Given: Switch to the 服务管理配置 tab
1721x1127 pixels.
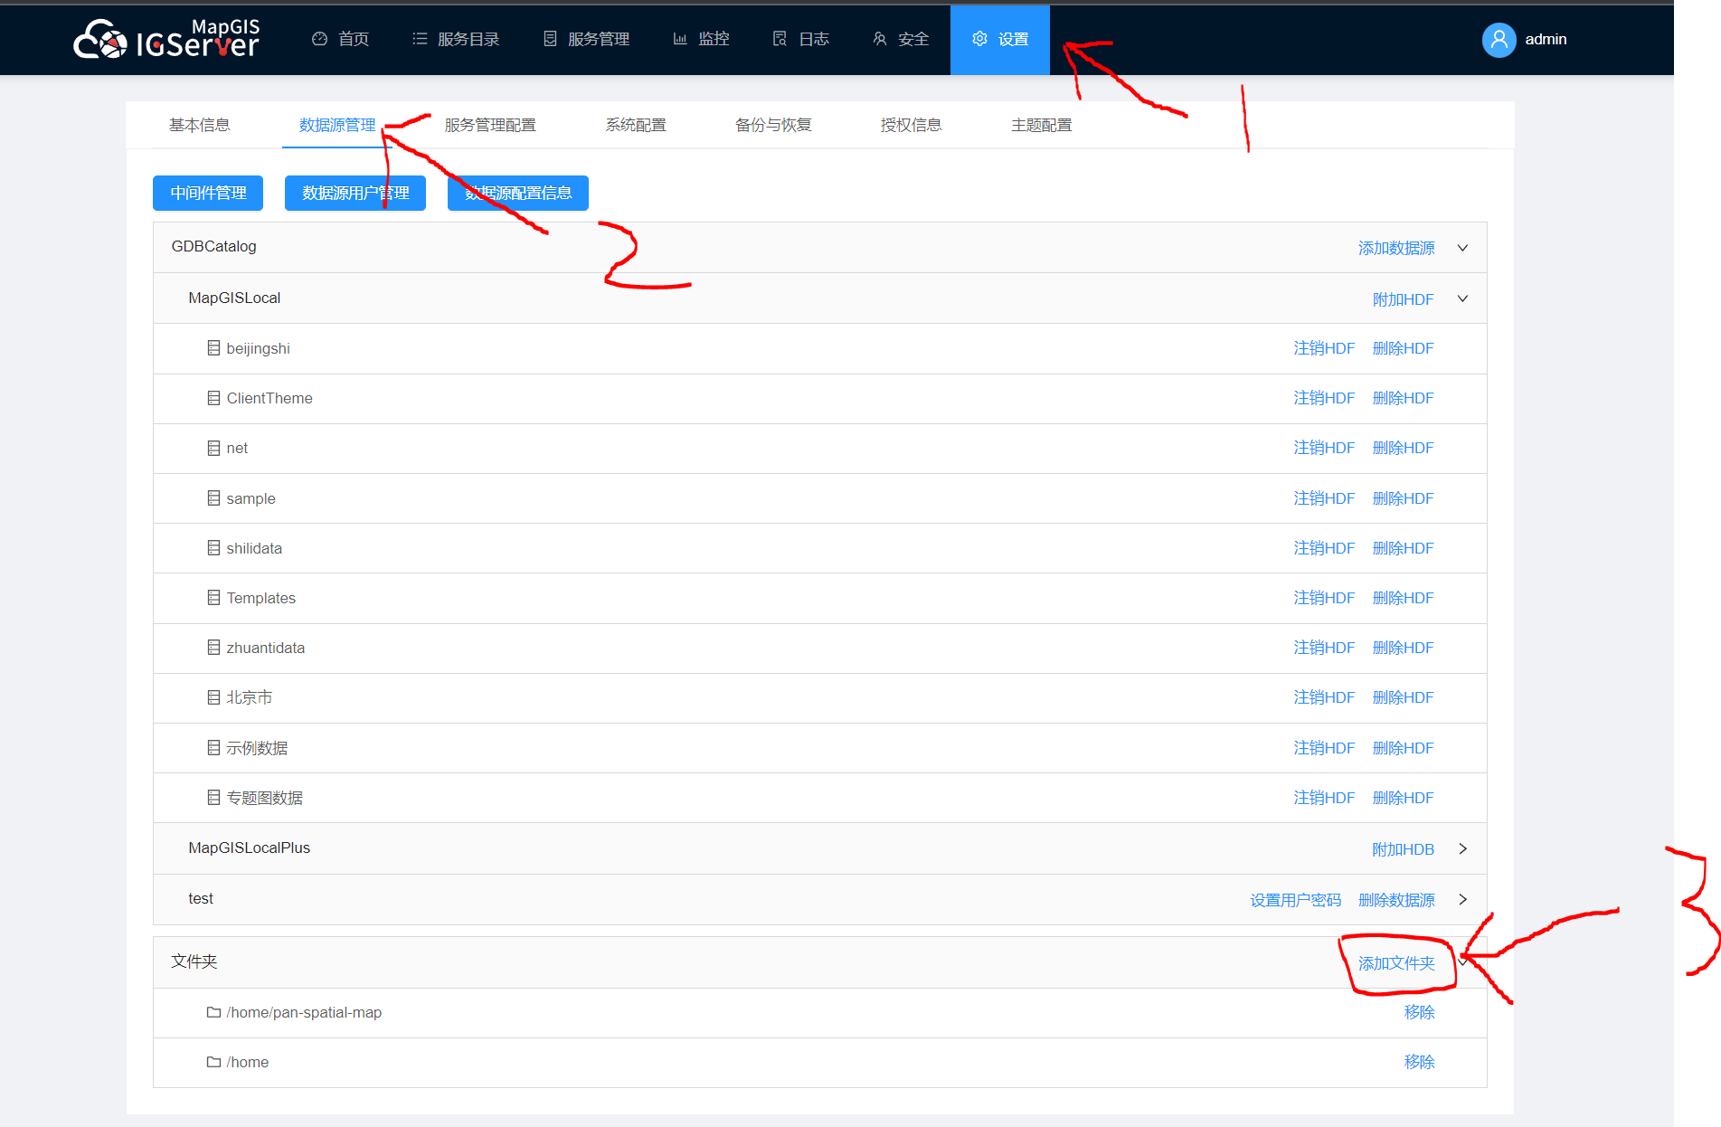Looking at the screenshot, I should pos(490,125).
